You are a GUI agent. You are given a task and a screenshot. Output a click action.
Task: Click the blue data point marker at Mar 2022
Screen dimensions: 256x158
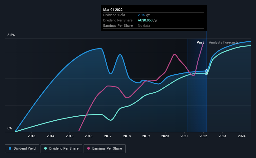[206, 71]
